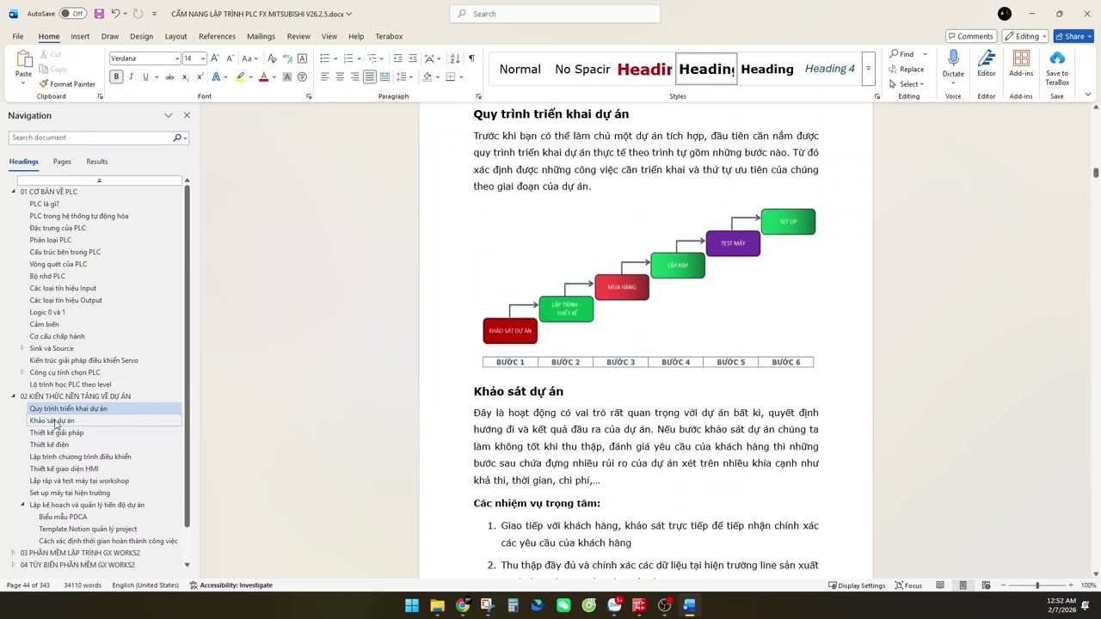This screenshot has height=619, width=1101.
Task: Expand the Styles gallery
Action: point(868,69)
